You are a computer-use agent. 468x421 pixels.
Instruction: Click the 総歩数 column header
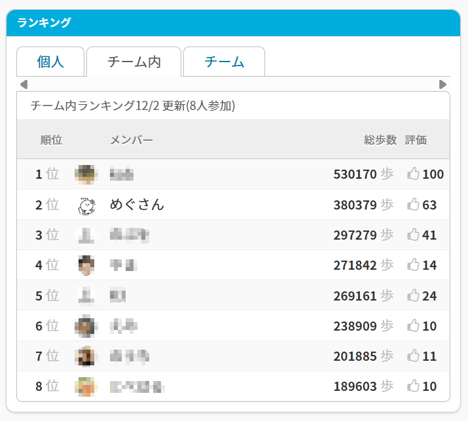pyautogui.click(x=380, y=139)
